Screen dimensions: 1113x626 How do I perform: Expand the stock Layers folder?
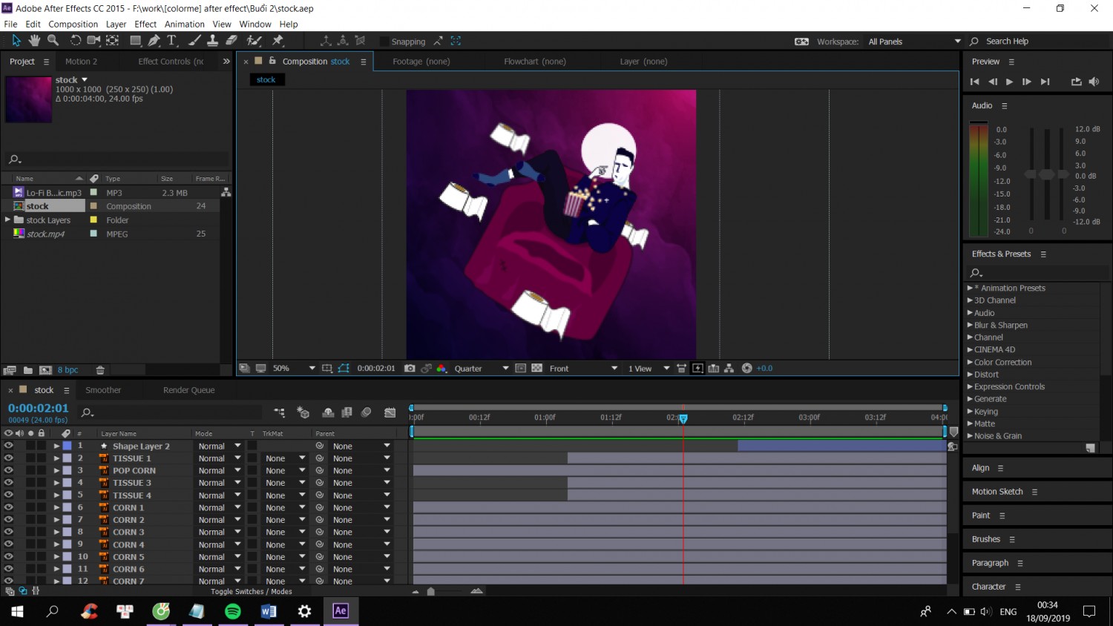[8, 220]
